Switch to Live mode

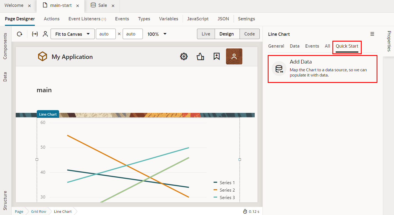[x=206, y=34]
